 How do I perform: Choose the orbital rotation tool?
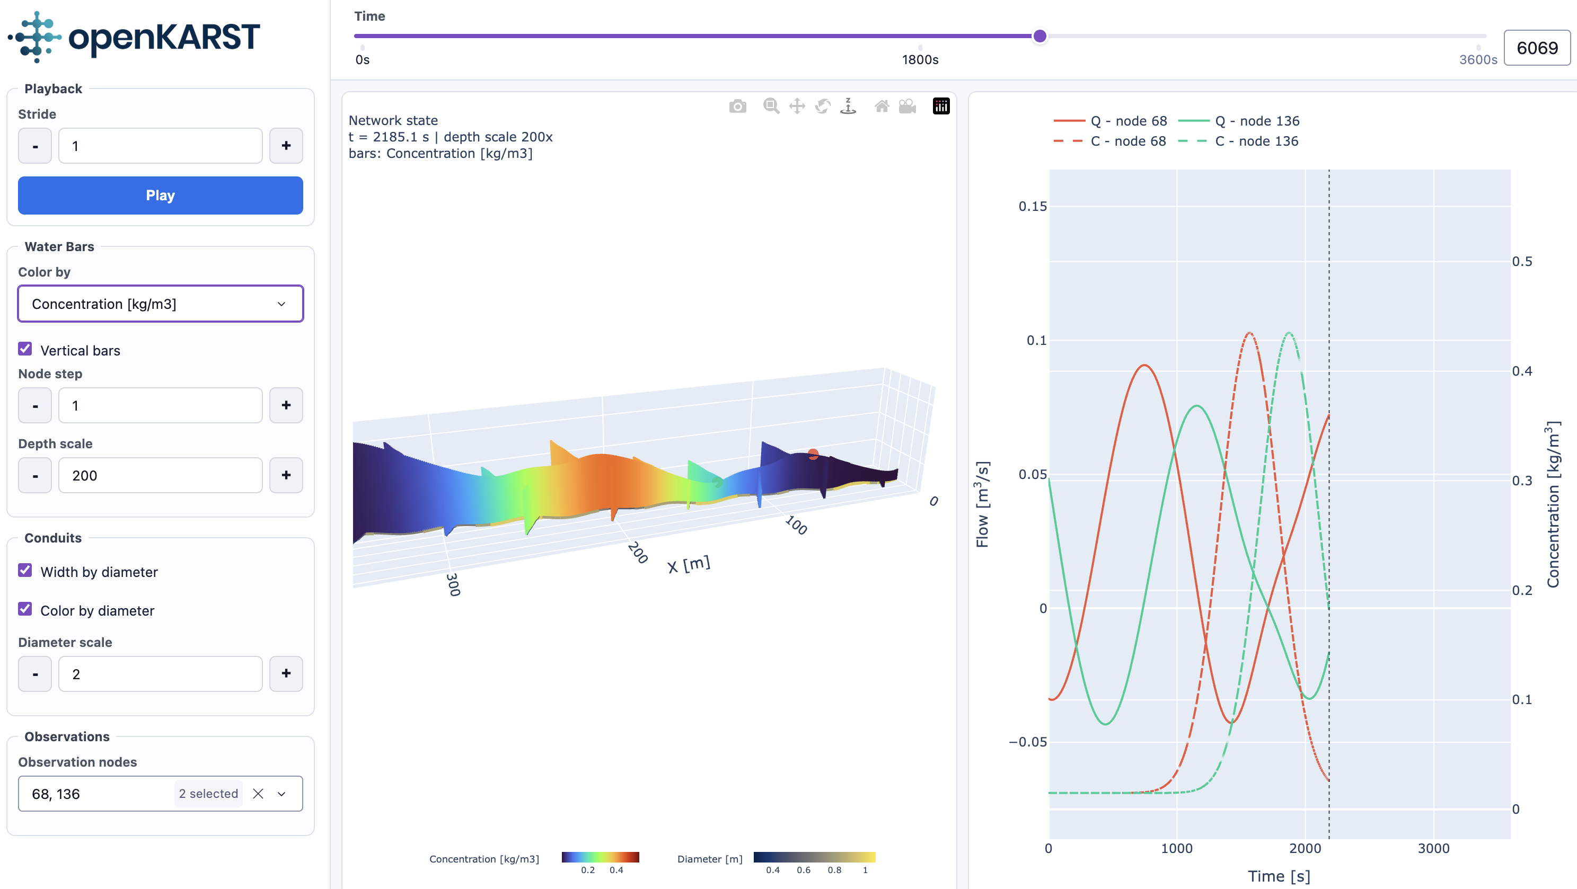pyautogui.click(x=823, y=106)
